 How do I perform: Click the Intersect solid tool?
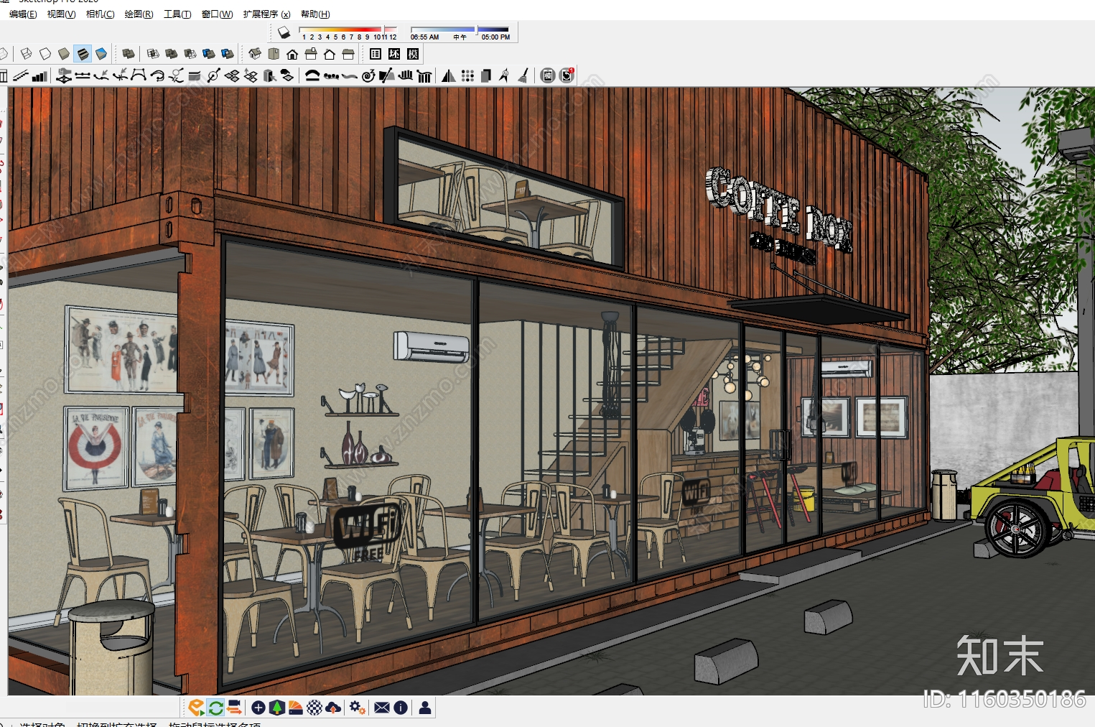pos(153,54)
